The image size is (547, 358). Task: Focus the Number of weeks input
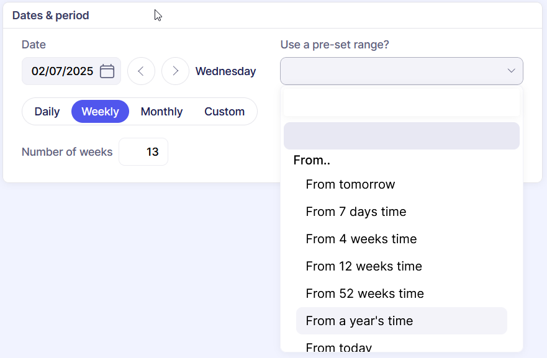pyautogui.click(x=143, y=152)
